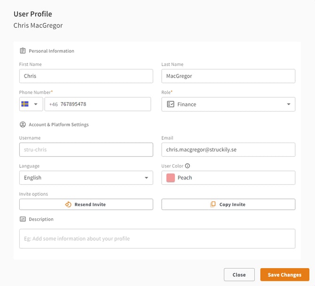
Task: Click the Account & Platform Settings user icon
Action: (23, 125)
